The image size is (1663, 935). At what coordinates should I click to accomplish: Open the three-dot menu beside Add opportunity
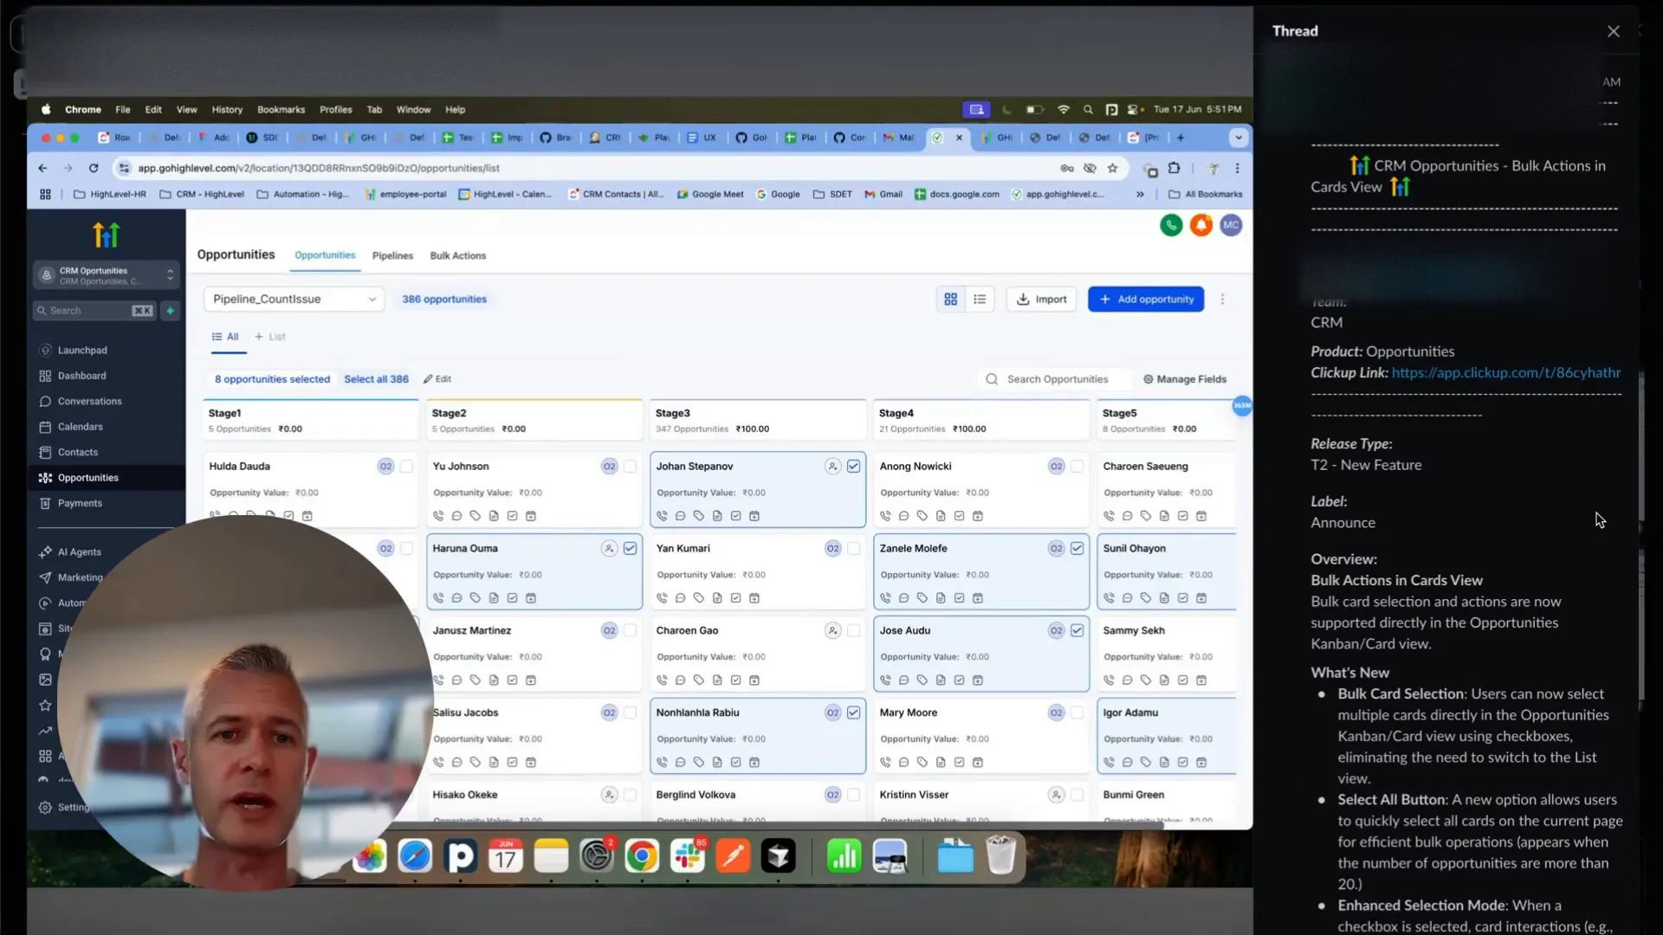[1222, 299]
